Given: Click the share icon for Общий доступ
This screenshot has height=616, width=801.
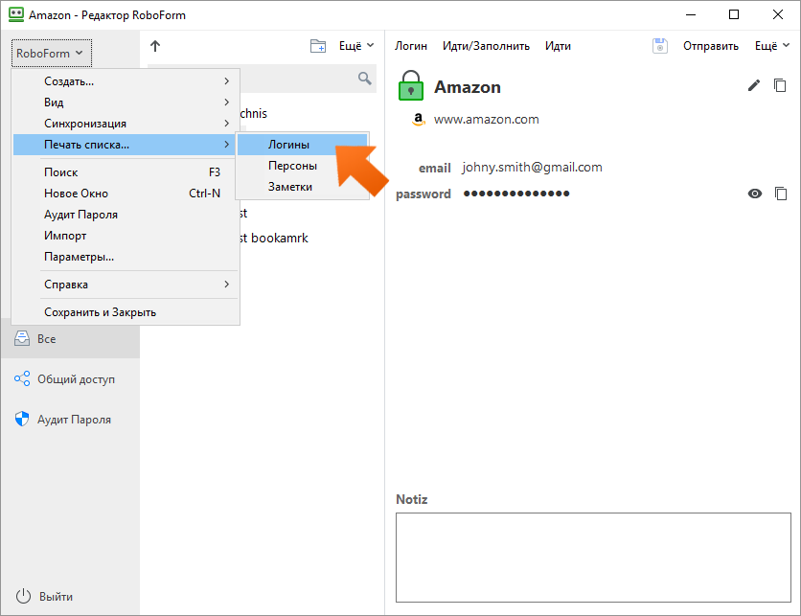Looking at the screenshot, I should [22, 378].
